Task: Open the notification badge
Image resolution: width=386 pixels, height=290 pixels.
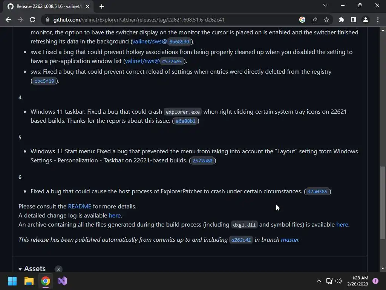Action: pyautogui.click(x=375, y=281)
